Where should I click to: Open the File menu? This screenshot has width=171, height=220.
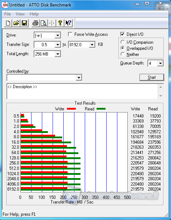point(8,14)
